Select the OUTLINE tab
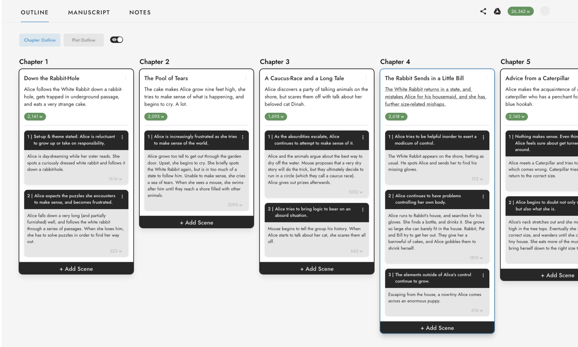This screenshot has width=578, height=347. (34, 12)
